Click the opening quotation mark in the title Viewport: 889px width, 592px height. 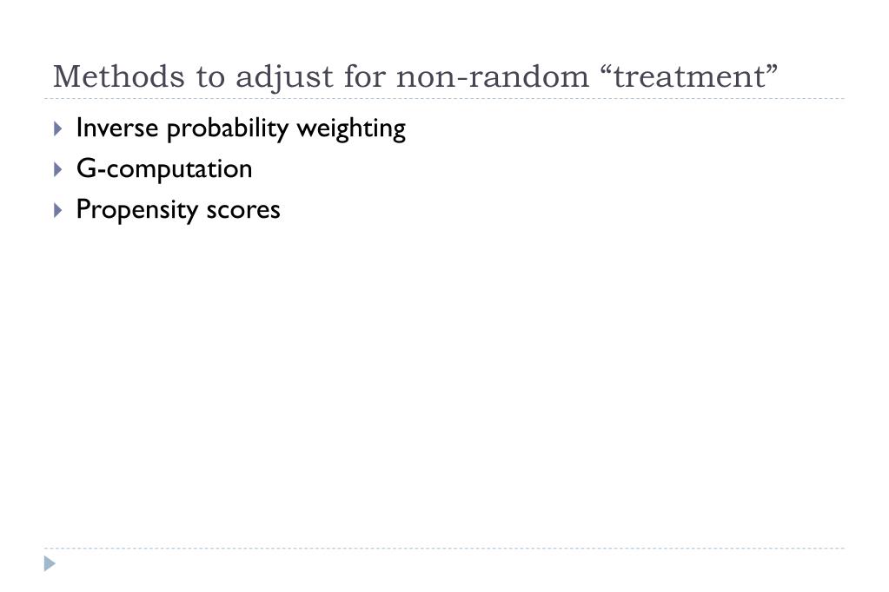click(x=607, y=69)
